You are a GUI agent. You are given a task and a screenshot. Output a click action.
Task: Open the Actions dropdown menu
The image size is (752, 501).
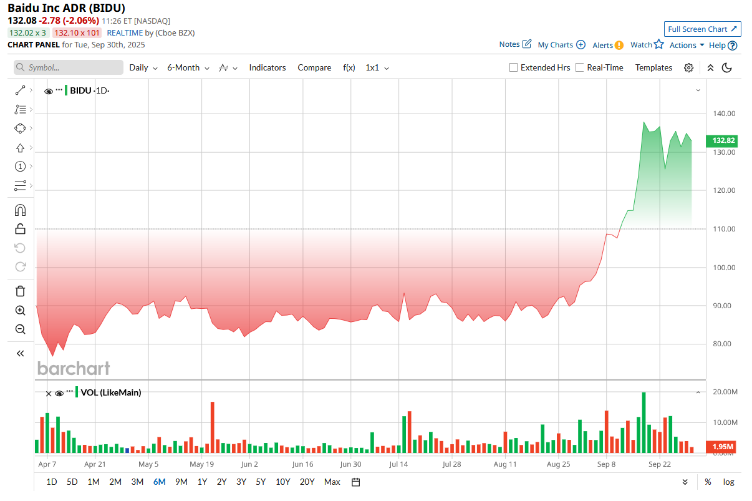pos(687,45)
